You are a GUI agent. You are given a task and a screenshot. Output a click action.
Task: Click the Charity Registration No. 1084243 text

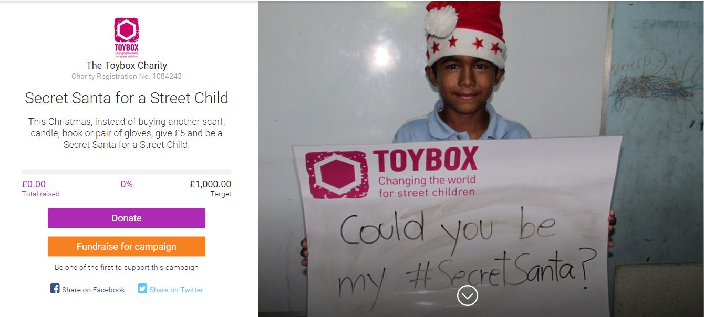point(127,77)
